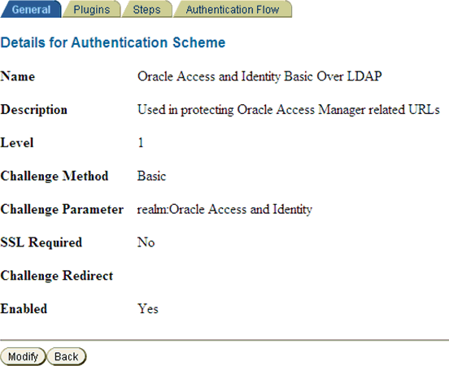Click the 'Enabled' field label
This screenshot has width=449, height=366.
click(x=24, y=309)
